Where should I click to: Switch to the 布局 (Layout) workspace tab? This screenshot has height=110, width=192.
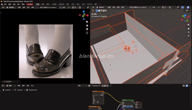38,4
